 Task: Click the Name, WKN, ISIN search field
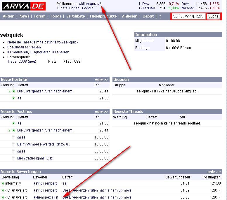tap(188, 16)
